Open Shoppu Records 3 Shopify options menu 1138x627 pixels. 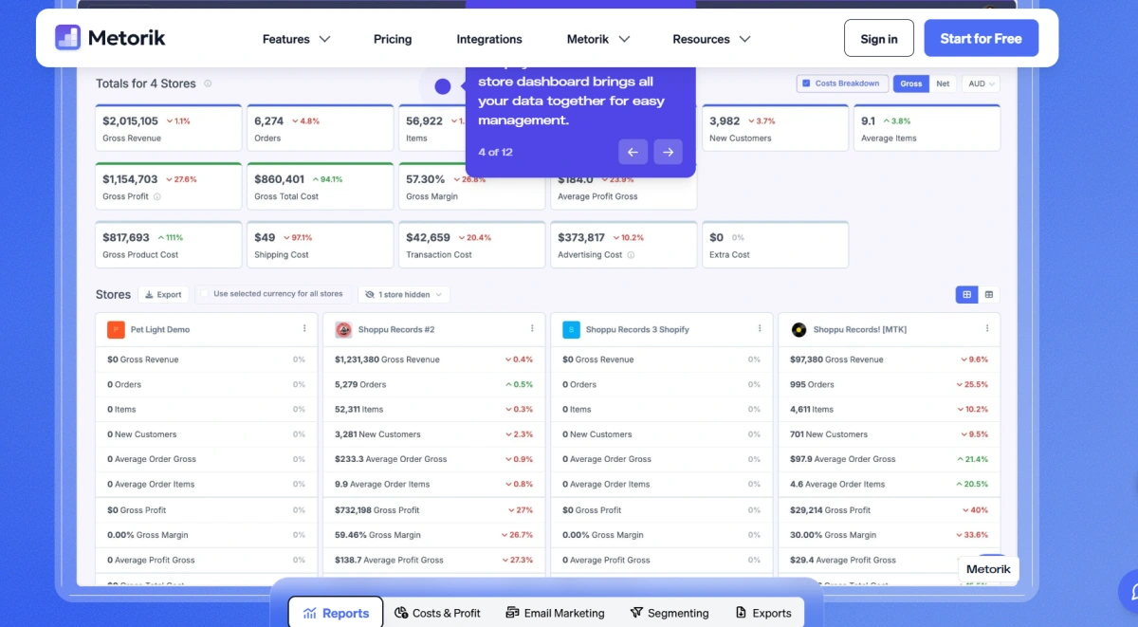(x=760, y=329)
